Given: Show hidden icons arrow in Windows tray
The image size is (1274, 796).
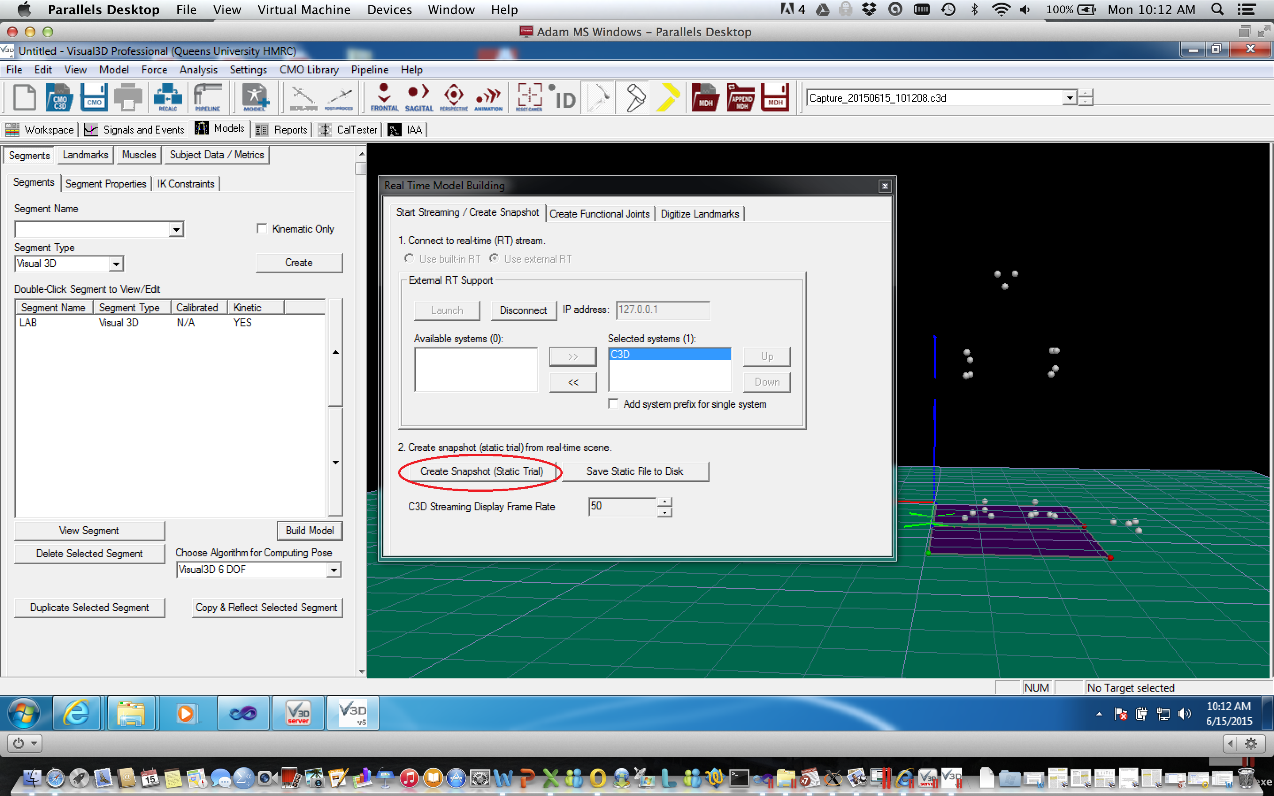Looking at the screenshot, I should click(1099, 714).
